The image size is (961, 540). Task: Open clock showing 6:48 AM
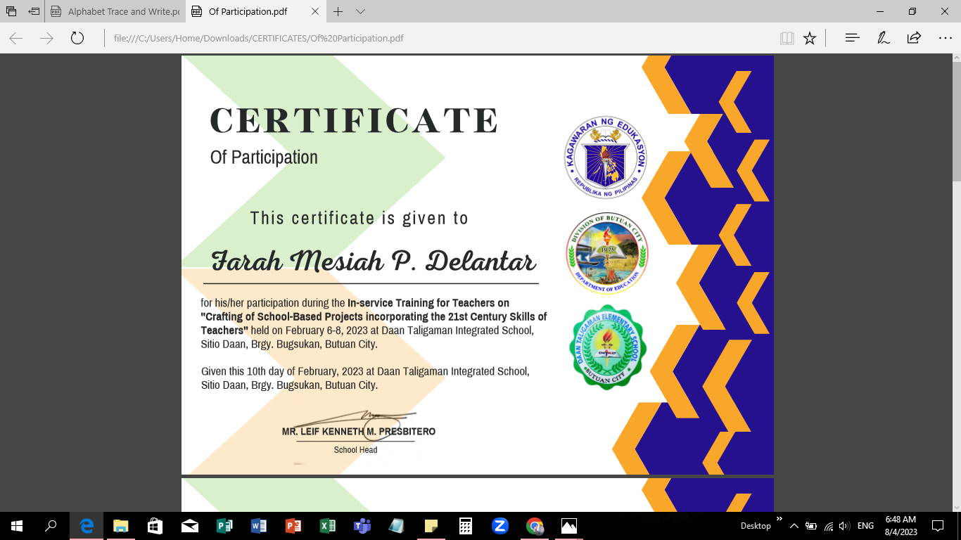pos(900,526)
